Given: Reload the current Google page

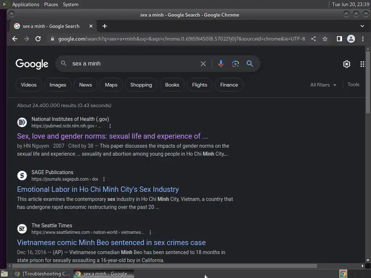Looking at the screenshot, I should point(38,39).
